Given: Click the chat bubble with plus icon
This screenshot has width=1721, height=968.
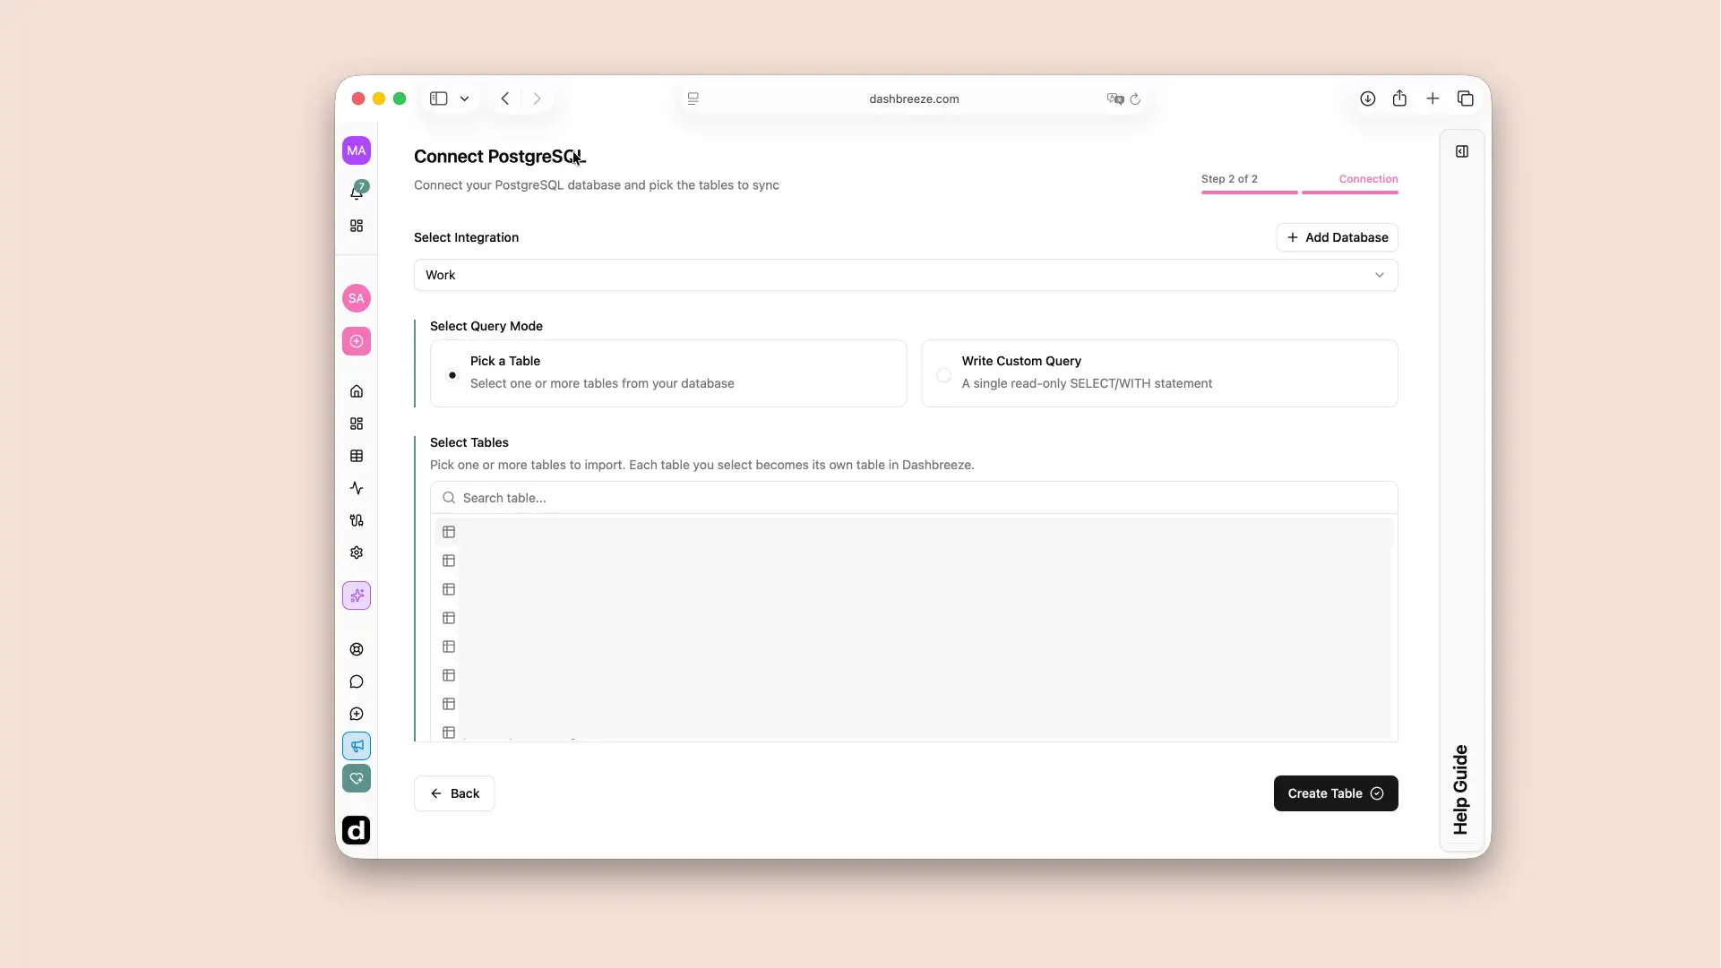Looking at the screenshot, I should 357,714.
